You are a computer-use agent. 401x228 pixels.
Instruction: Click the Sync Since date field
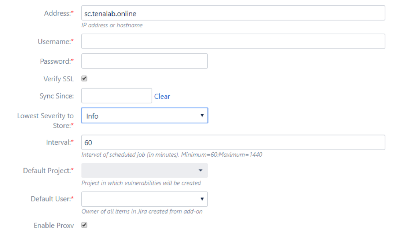pyautogui.click(x=116, y=96)
